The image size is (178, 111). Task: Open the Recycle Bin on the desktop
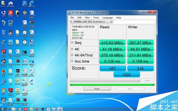tap(3, 33)
